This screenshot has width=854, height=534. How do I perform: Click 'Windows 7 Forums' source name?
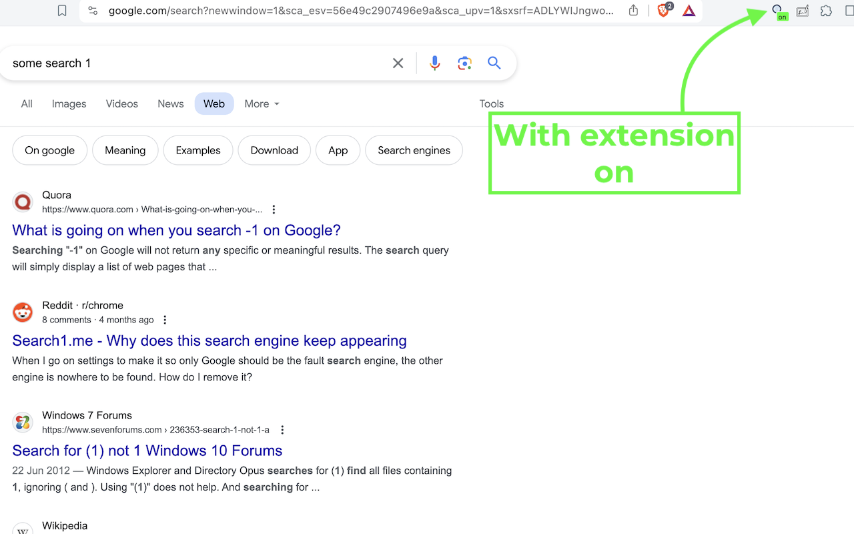point(87,415)
